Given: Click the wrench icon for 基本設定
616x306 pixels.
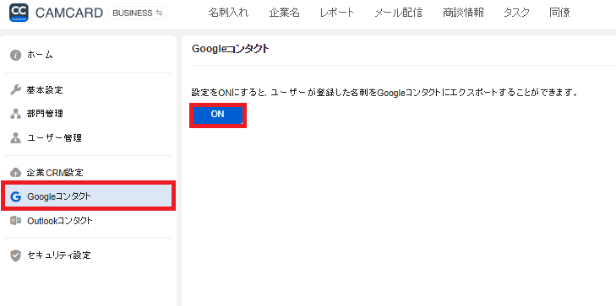Looking at the screenshot, I should point(15,90).
